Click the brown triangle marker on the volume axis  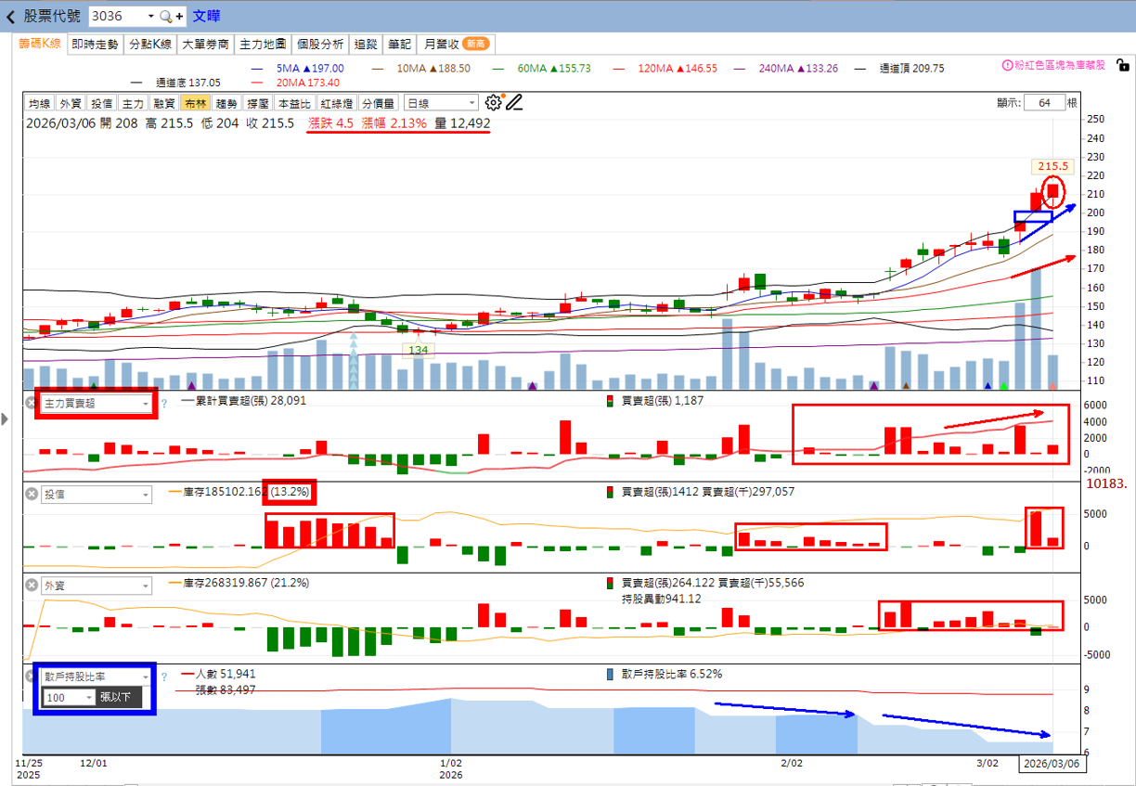point(907,385)
